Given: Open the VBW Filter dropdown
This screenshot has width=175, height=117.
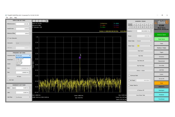Looking at the screenshot, I should pos(23,97).
